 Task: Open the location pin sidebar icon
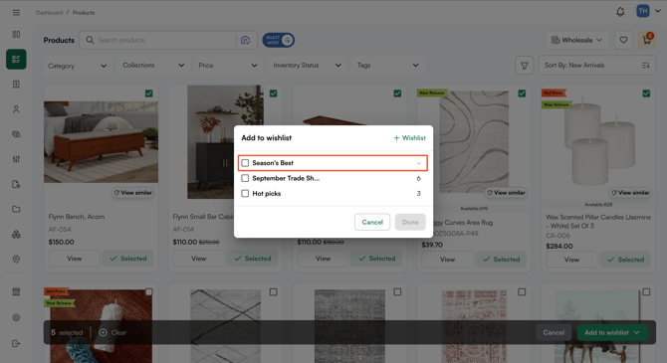point(16,260)
